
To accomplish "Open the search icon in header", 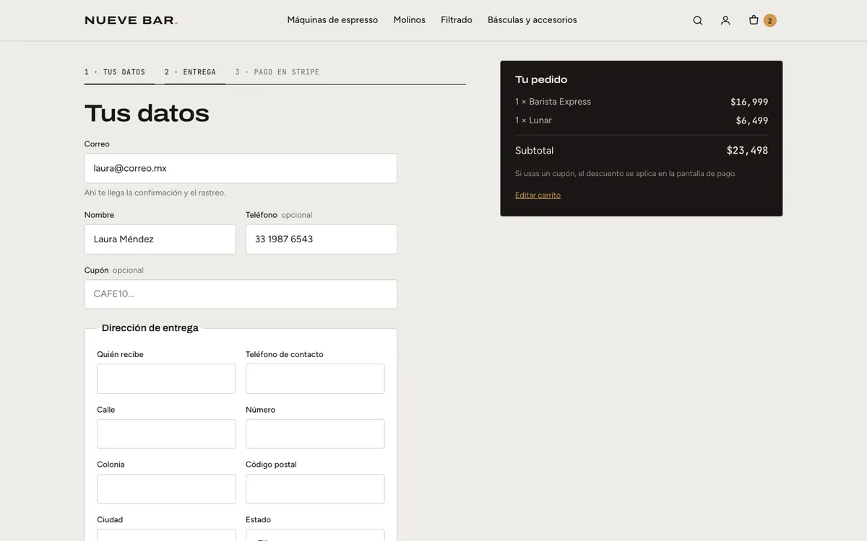I will click(697, 20).
